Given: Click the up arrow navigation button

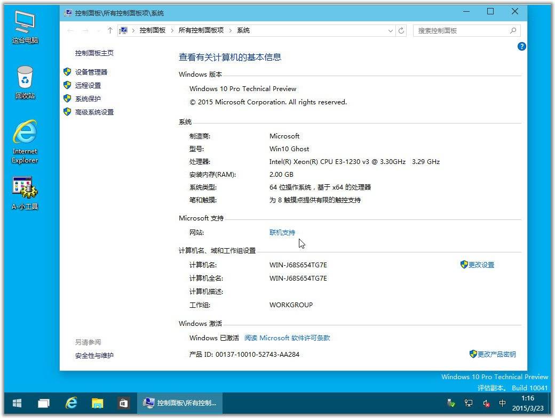Looking at the screenshot, I should [110, 31].
